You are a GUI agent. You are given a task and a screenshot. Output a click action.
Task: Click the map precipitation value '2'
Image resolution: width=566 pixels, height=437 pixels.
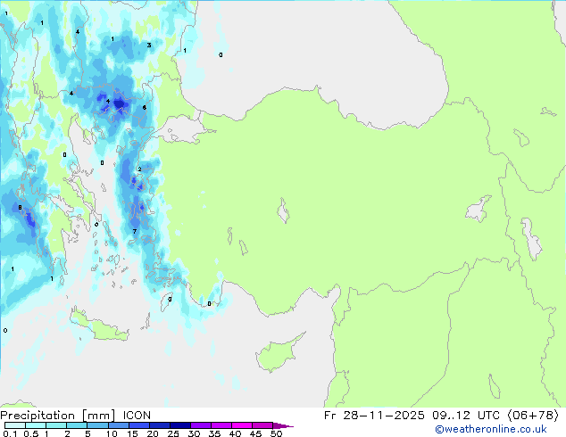point(139,169)
